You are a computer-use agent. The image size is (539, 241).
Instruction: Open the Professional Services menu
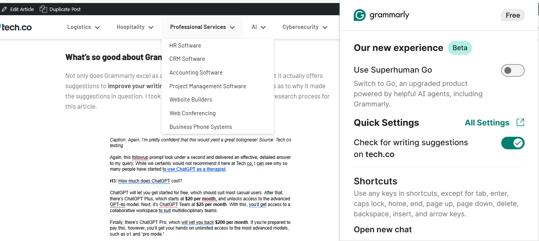coord(202,27)
